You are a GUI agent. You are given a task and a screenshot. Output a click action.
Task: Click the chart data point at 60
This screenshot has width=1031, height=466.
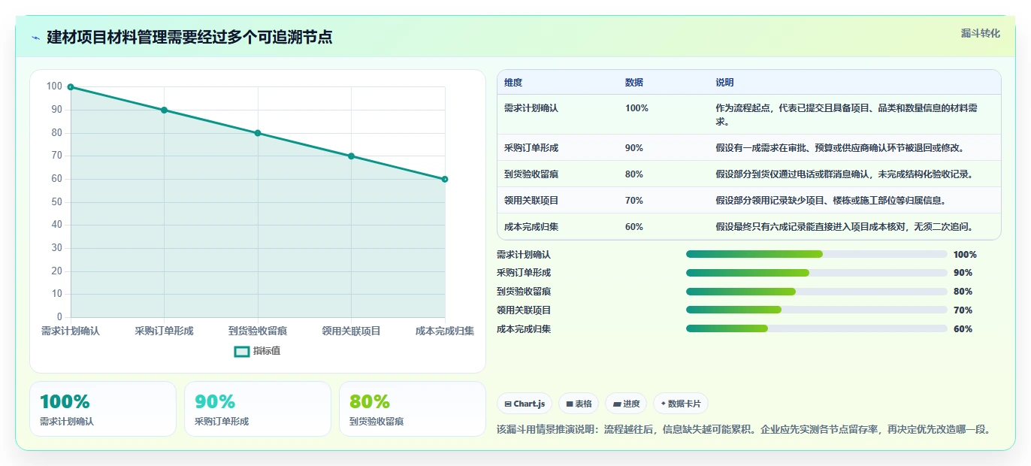click(445, 179)
